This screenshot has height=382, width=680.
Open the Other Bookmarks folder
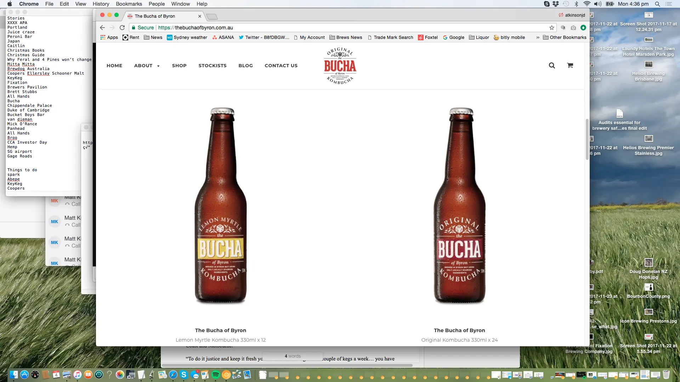click(x=565, y=37)
